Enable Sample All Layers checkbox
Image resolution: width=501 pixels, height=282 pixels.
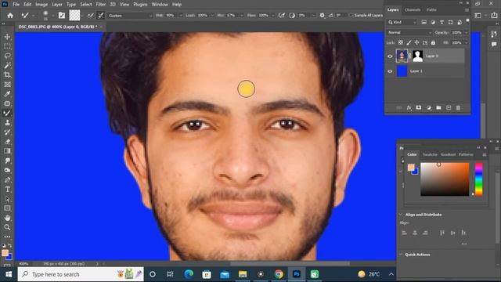coord(351,16)
